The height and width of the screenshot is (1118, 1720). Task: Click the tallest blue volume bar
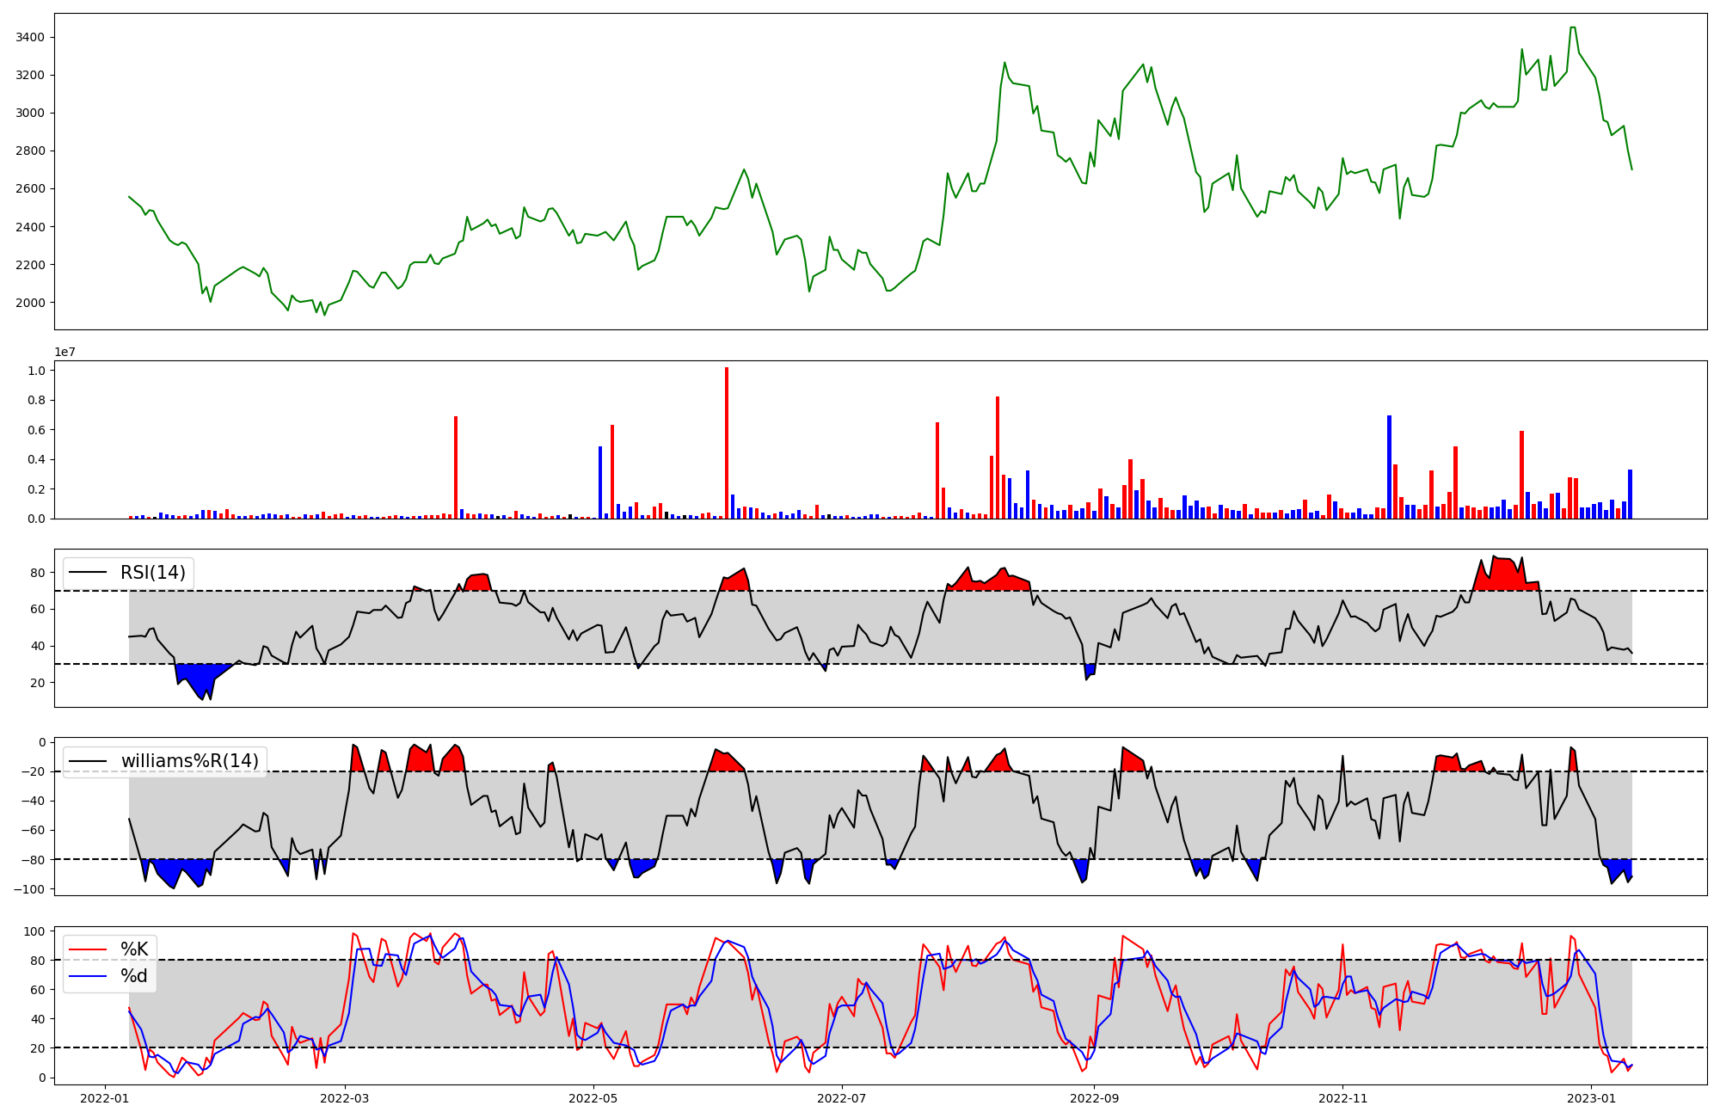click(1389, 466)
